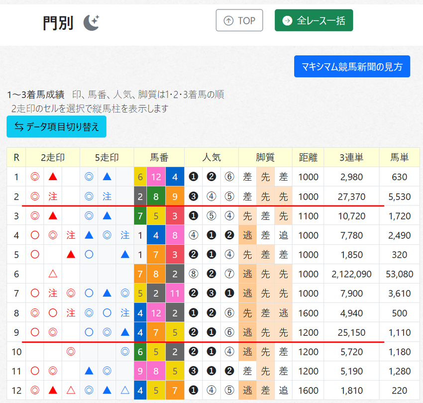Click race number 10 cell
The height and width of the screenshot is (403, 423).
tap(16, 351)
